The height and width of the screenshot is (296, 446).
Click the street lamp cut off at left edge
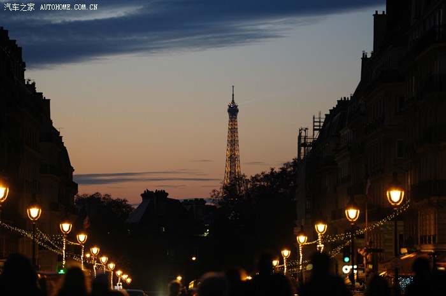[x=3, y=192]
